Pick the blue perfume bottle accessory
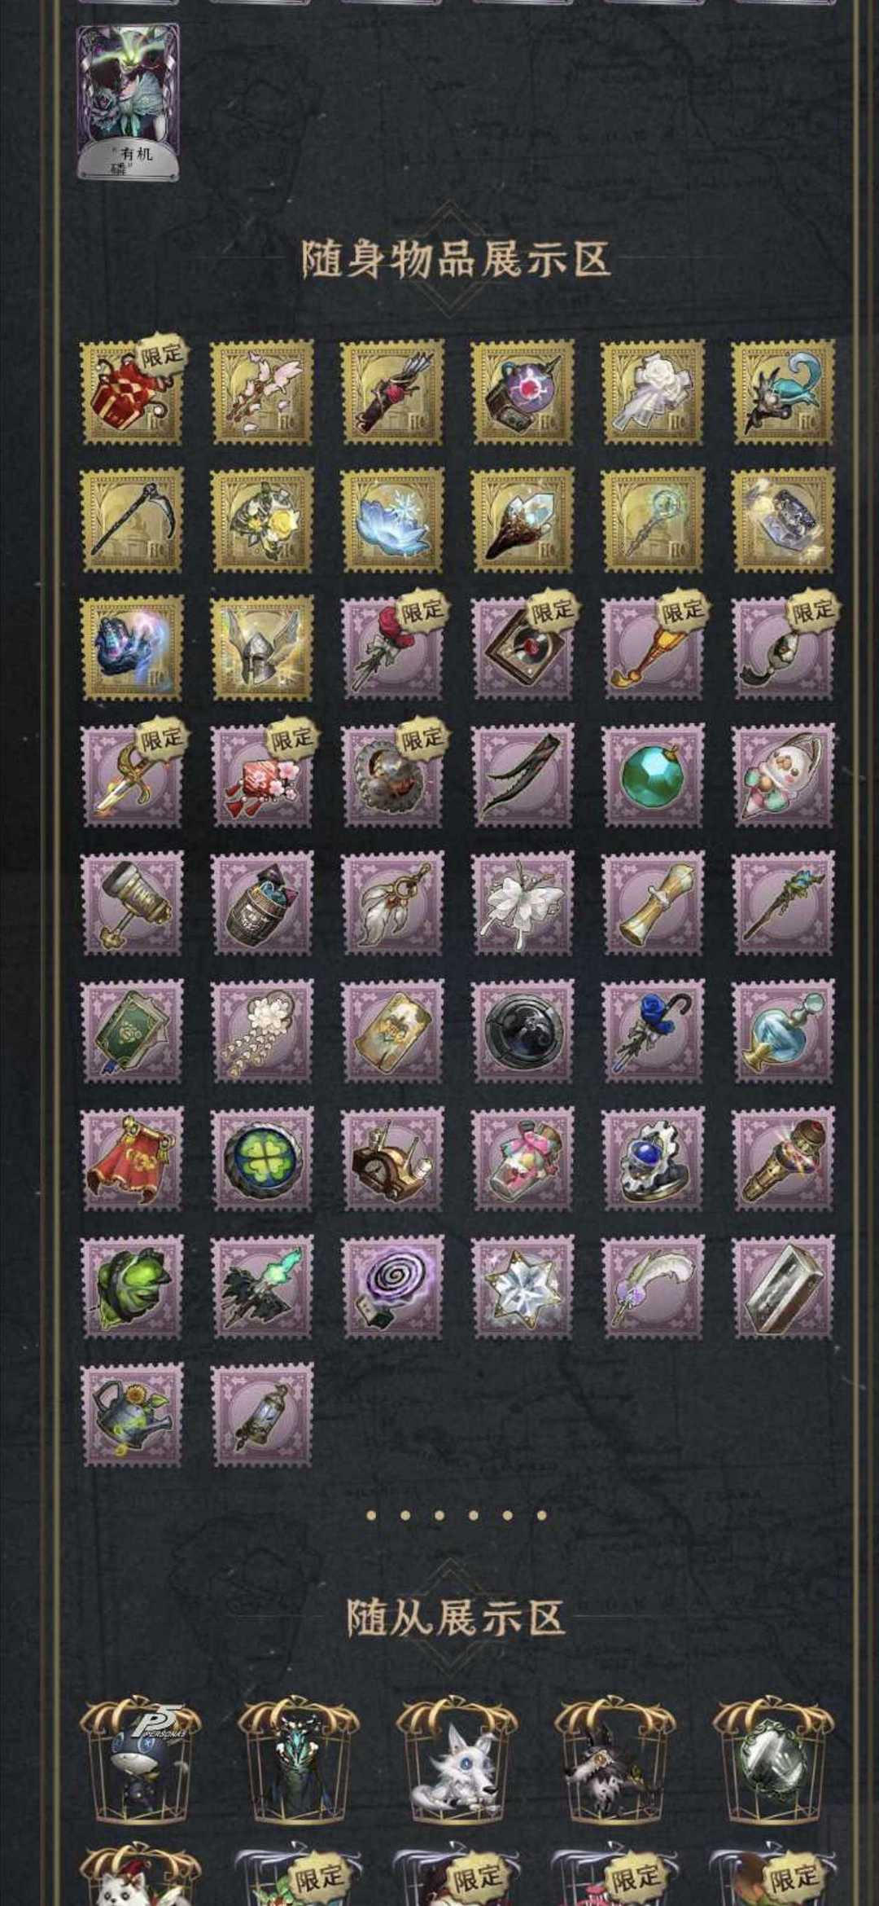The height and width of the screenshot is (1906, 879). (x=783, y=1031)
